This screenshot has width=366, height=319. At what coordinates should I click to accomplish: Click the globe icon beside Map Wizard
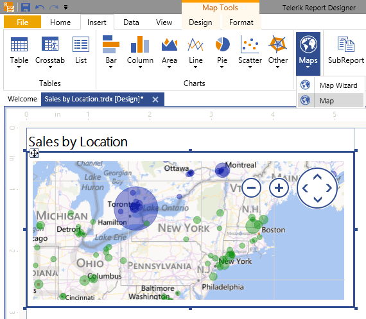click(305, 85)
